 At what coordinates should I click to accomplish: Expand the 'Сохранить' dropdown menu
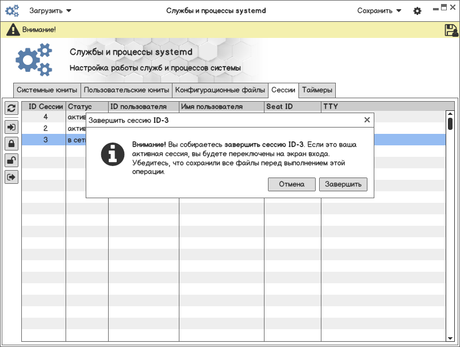click(x=379, y=11)
